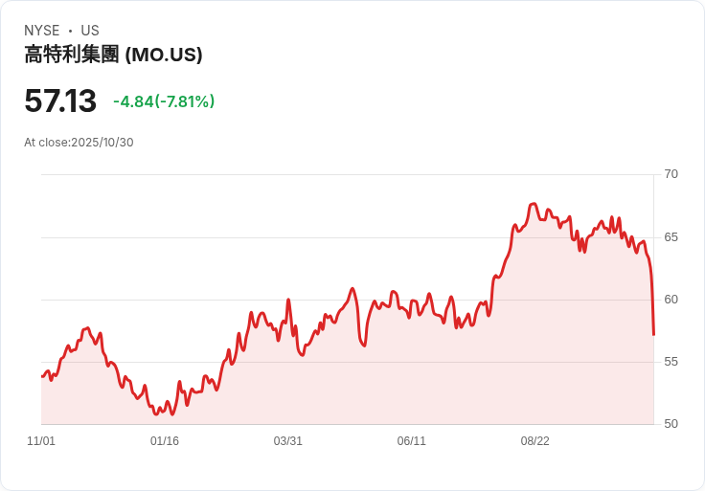The image size is (705, 491).
Task: Click the stock title 高特利集團 (MO.US)
Action: pos(113,55)
